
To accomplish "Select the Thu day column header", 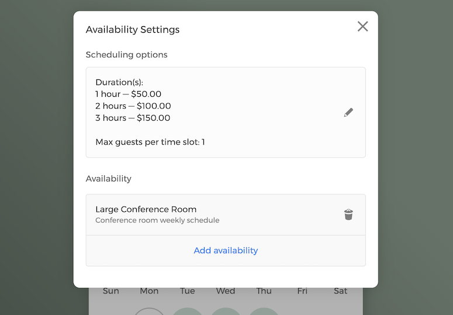I will pyautogui.click(x=264, y=291).
